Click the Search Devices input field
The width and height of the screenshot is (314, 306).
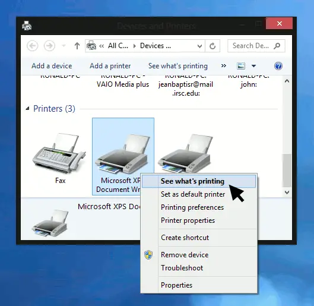pyautogui.click(x=256, y=46)
